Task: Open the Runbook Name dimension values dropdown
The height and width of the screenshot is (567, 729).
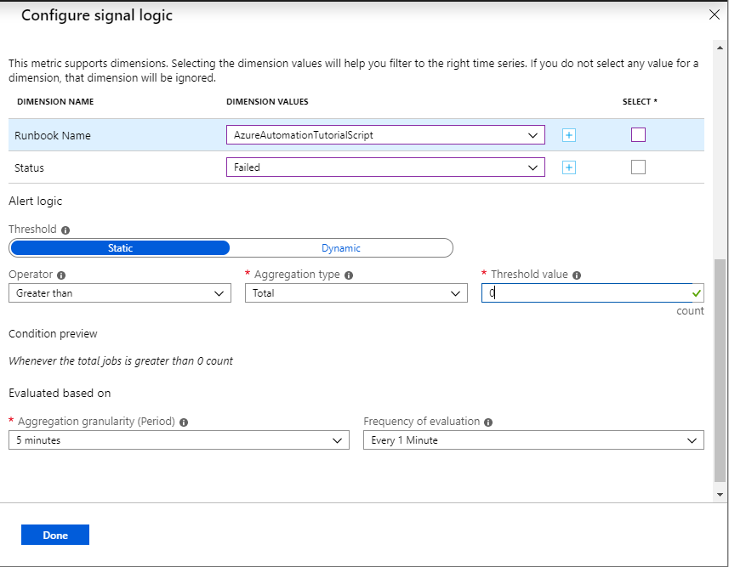Action: [x=385, y=135]
